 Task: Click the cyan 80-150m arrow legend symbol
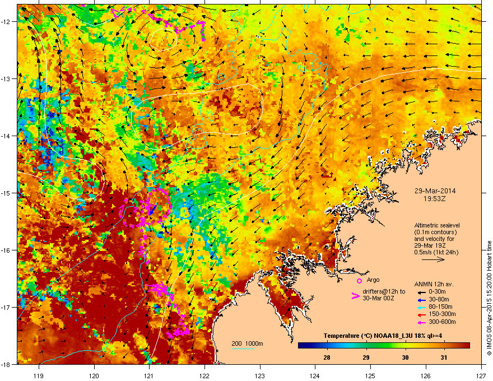(x=421, y=308)
